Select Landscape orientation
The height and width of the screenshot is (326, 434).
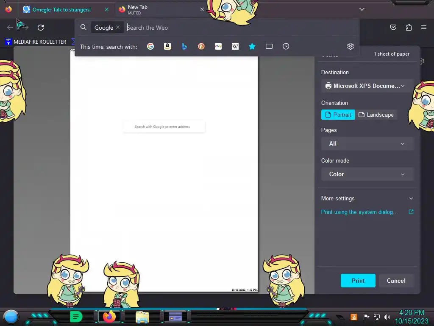pos(376,115)
